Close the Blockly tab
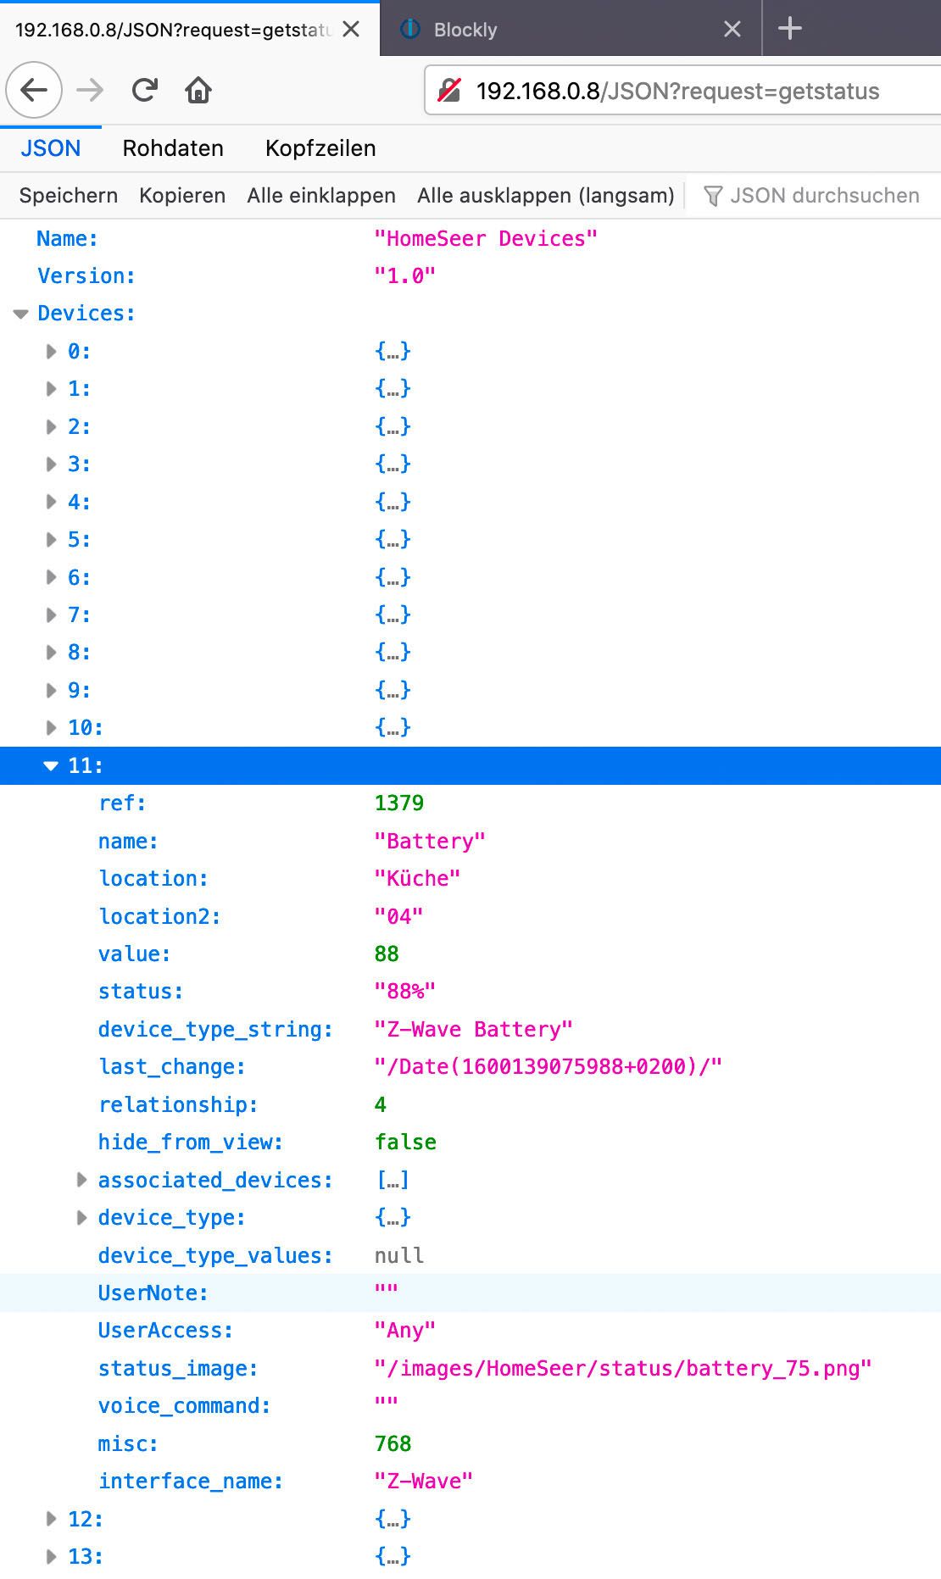Image resolution: width=941 pixels, height=1579 pixels. (x=732, y=30)
